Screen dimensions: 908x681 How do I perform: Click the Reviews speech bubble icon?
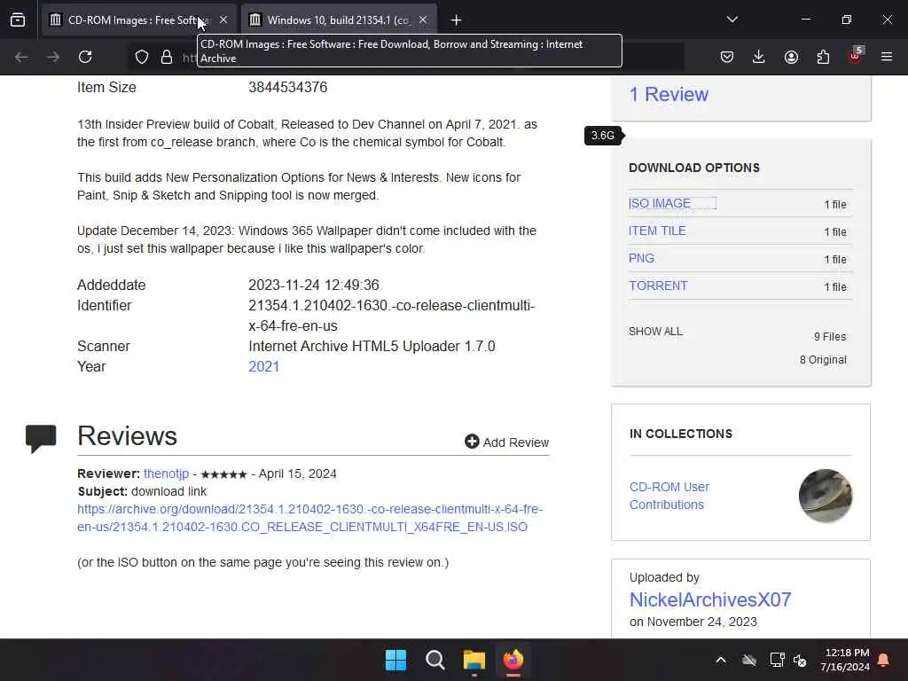tap(41, 438)
